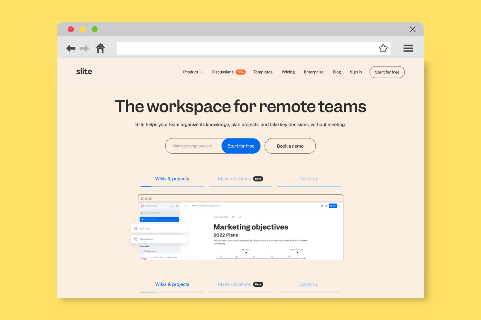Bookmark the page with the star icon
Screen dimensions: 481x320
click(383, 48)
